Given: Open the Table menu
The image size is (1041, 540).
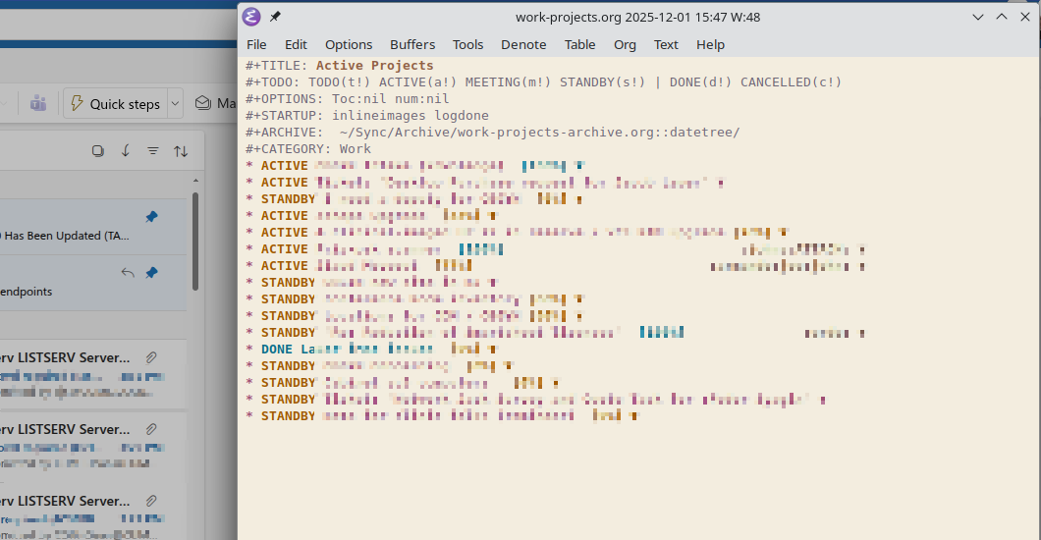Looking at the screenshot, I should click(579, 44).
